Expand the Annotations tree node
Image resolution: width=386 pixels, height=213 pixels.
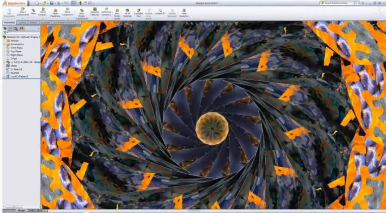pos(5,44)
